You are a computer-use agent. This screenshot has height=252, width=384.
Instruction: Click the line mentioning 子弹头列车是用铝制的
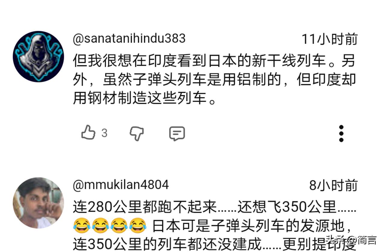pyautogui.click(x=214, y=79)
